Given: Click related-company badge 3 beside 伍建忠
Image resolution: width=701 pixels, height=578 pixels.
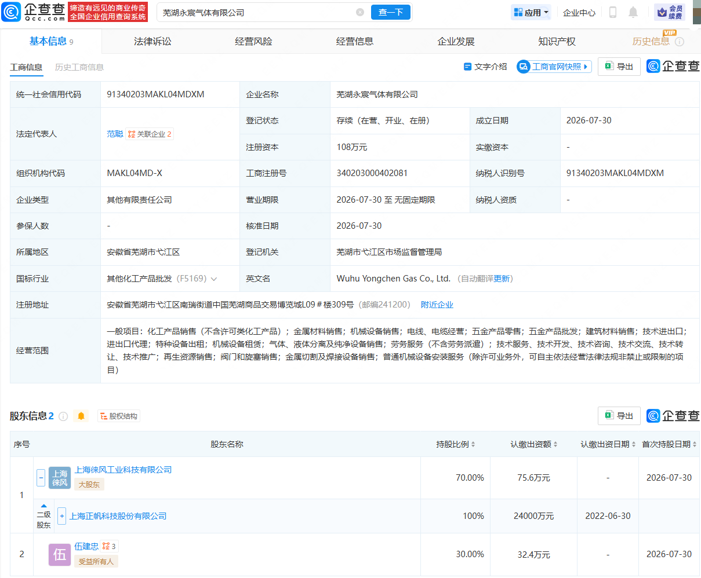Looking at the screenshot, I should tap(109, 546).
